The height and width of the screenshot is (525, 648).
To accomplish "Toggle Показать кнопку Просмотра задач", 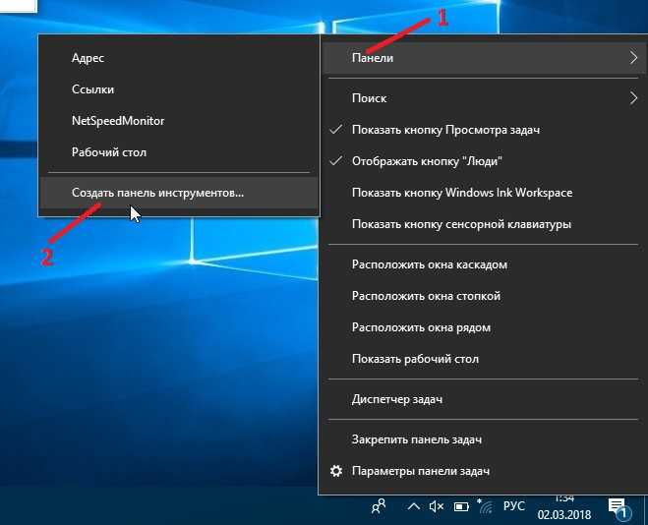I will coord(483,130).
